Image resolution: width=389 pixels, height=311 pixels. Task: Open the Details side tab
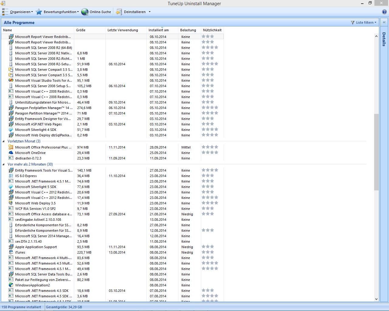coord(384,39)
